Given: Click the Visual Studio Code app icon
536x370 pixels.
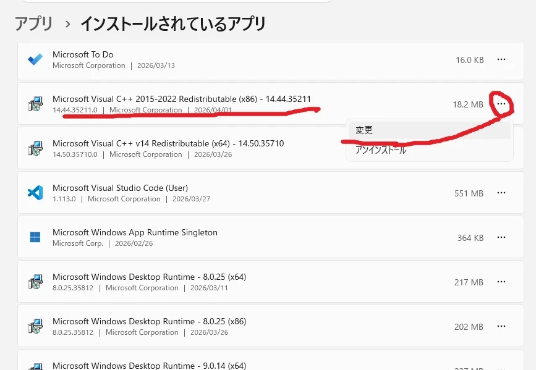Looking at the screenshot, I should coord(35,193).
